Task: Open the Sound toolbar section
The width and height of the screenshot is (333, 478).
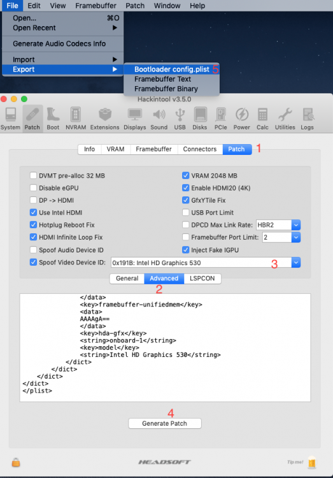Action: click(x=159, y=119)
